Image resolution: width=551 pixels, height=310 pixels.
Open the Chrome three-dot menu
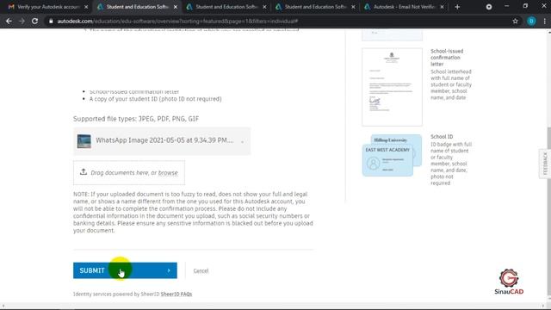tap(544, 21)
